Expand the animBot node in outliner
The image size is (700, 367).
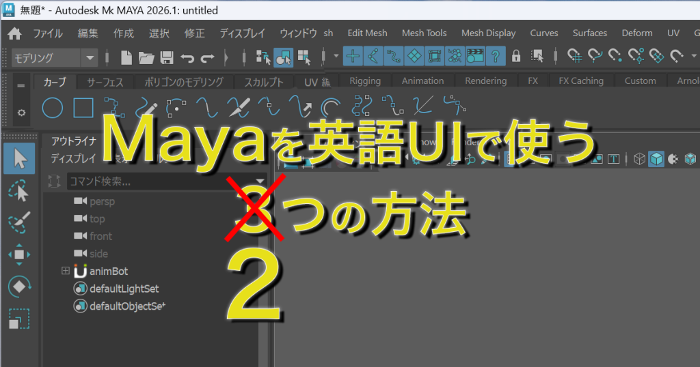click(66, 271)
